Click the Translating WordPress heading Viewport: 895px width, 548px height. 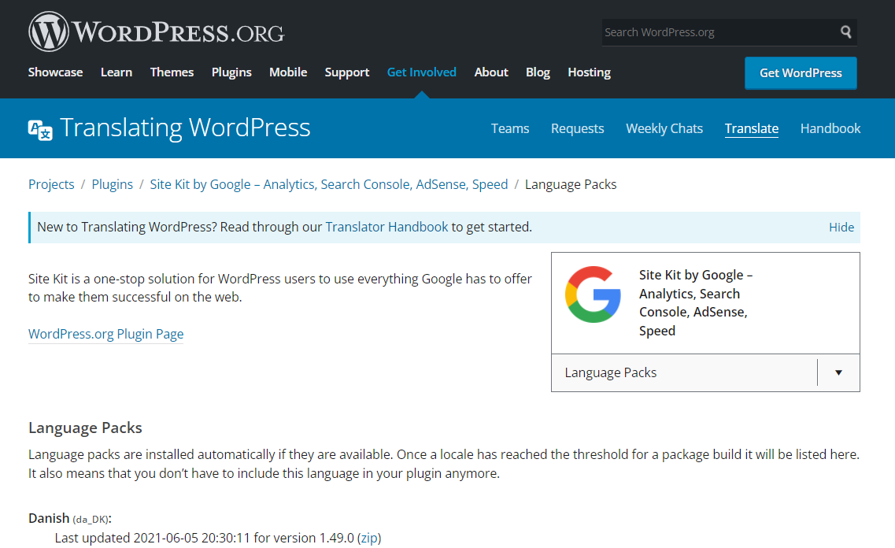(x=185, y=128)
